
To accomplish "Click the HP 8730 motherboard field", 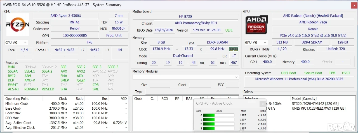I will 185,16.
